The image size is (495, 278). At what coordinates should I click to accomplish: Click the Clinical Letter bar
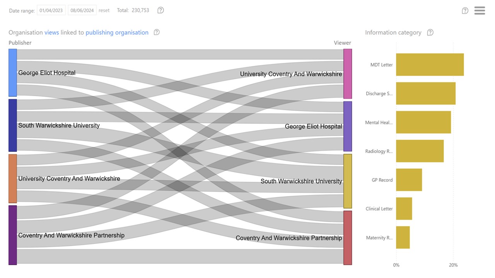pos(404,208)
